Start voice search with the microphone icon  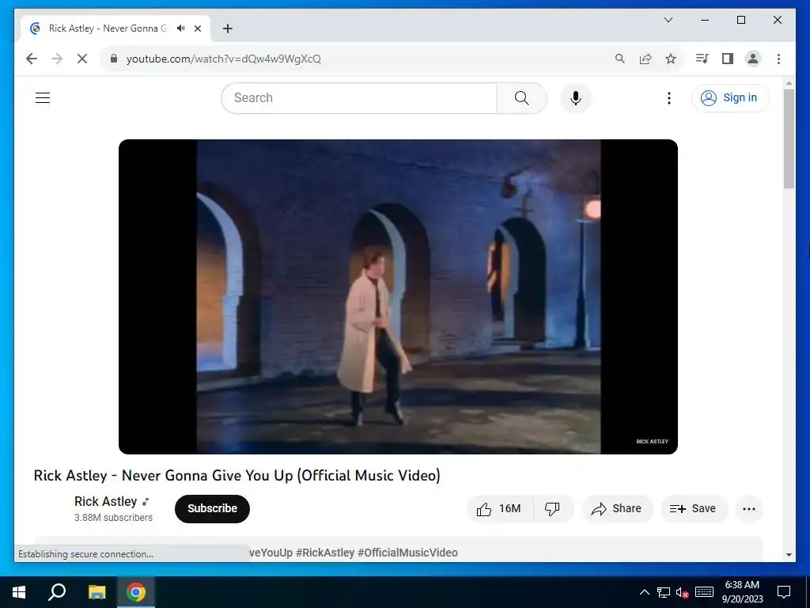576,97
